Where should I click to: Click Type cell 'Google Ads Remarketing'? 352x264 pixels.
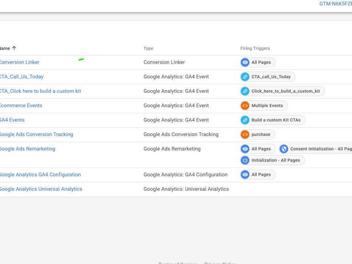click(172, 149)
